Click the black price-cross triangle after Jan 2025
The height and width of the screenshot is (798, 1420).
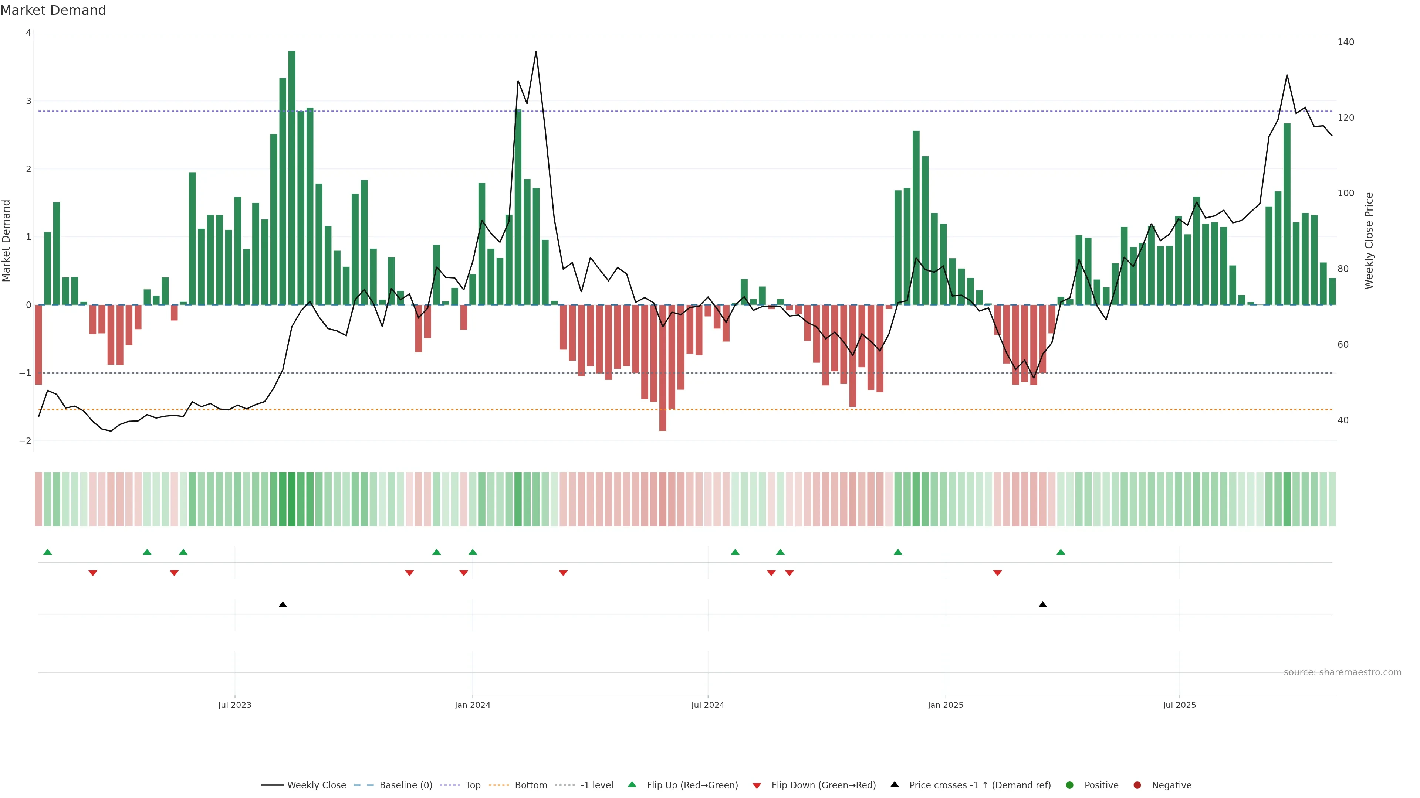tap(1042, 605)
